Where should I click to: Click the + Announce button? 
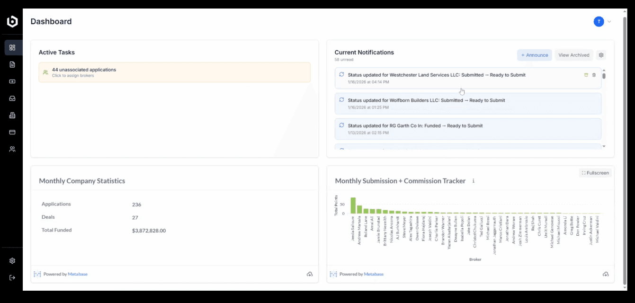[x=534, y=55]
